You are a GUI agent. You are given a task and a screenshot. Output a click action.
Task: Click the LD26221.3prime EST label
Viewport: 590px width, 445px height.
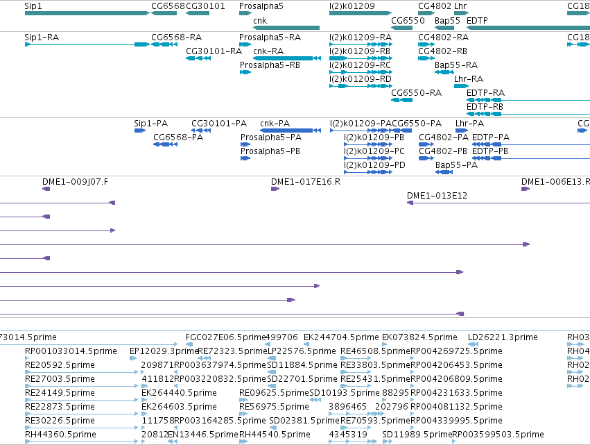pyautogui.click(x=503, y=337)
